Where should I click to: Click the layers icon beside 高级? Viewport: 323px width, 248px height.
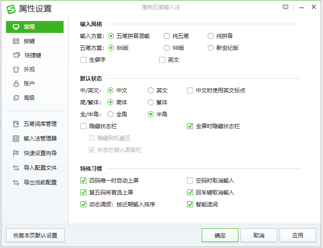16,98
